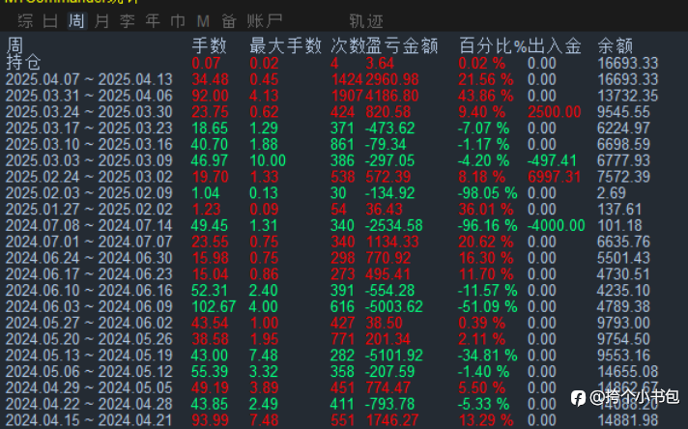The image size is (688, 429).
Task: Open the M tab
Action: point(203,21)
